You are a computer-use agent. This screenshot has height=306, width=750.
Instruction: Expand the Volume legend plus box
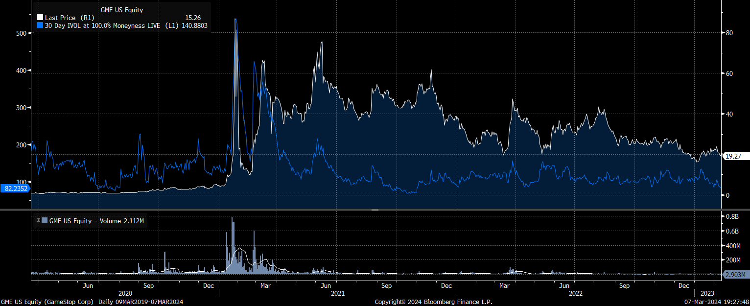pyautogui.click(x=38, y=221)
